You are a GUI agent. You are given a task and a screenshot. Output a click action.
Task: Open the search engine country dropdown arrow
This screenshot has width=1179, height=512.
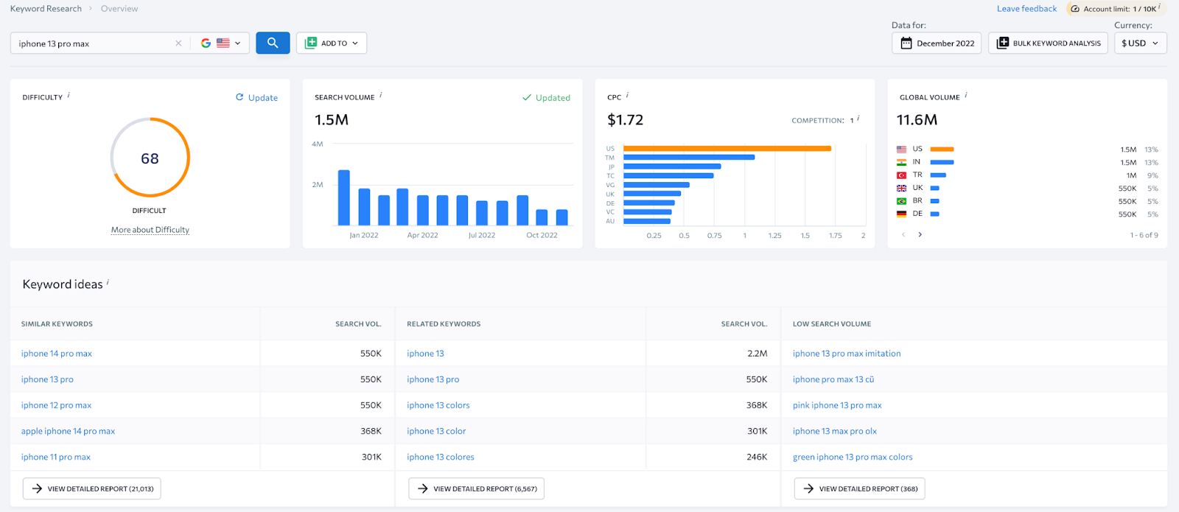[237, 43]
